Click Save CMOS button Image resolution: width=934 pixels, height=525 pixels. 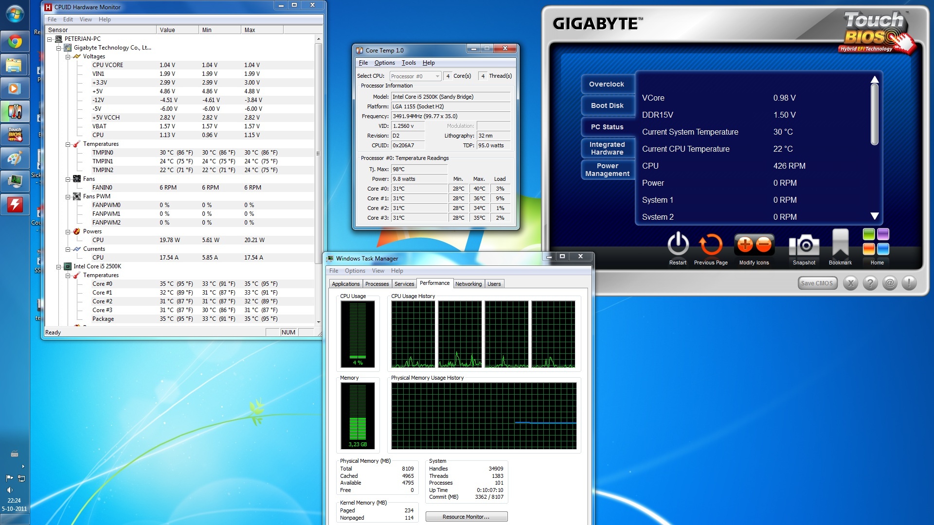click(x=817, y=283)
